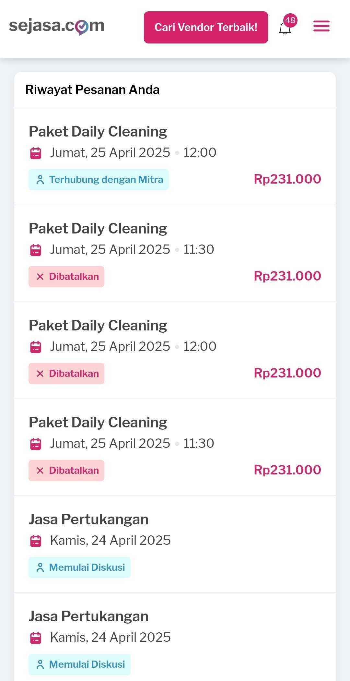
Task: Open the first Jasa Pertukangan order title
Action: tap(88, 520)
